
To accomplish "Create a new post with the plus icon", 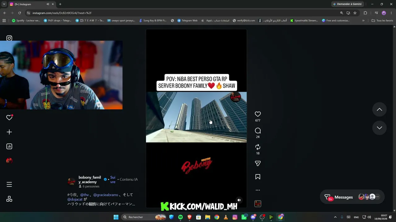I will (x=9, y=132).
